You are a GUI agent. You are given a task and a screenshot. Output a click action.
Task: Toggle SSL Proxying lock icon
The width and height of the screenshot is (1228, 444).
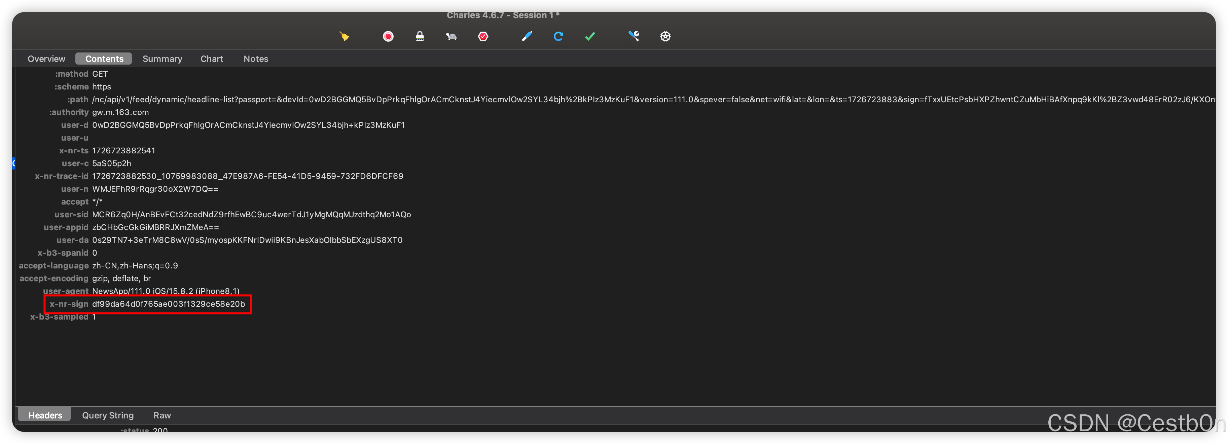click(x=420, y=36)
